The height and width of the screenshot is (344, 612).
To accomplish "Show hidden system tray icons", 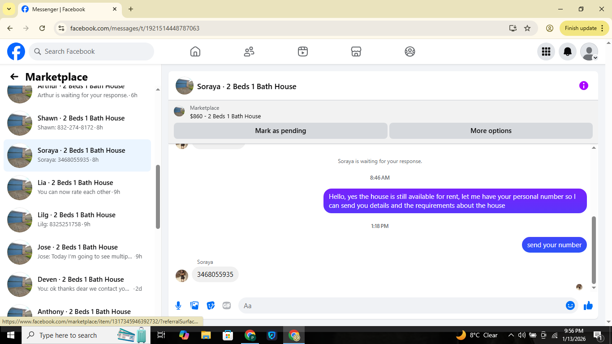I will click(511, 335).
